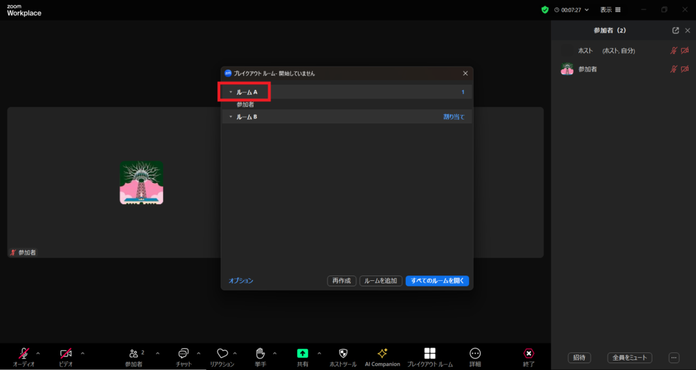Click the green Share (共有) icon
This screenshot has width=696, height=370.
pos(302,353)
